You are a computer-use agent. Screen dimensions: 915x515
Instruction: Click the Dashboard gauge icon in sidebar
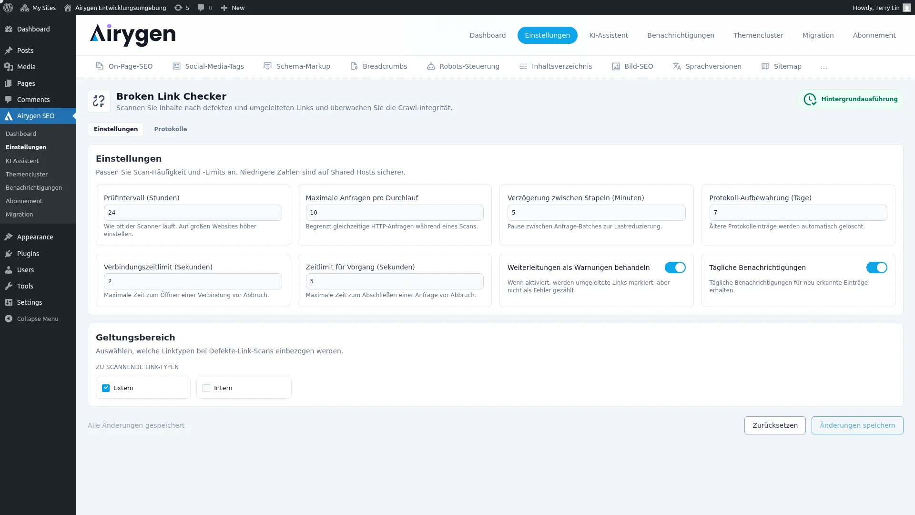coord(9,29)
